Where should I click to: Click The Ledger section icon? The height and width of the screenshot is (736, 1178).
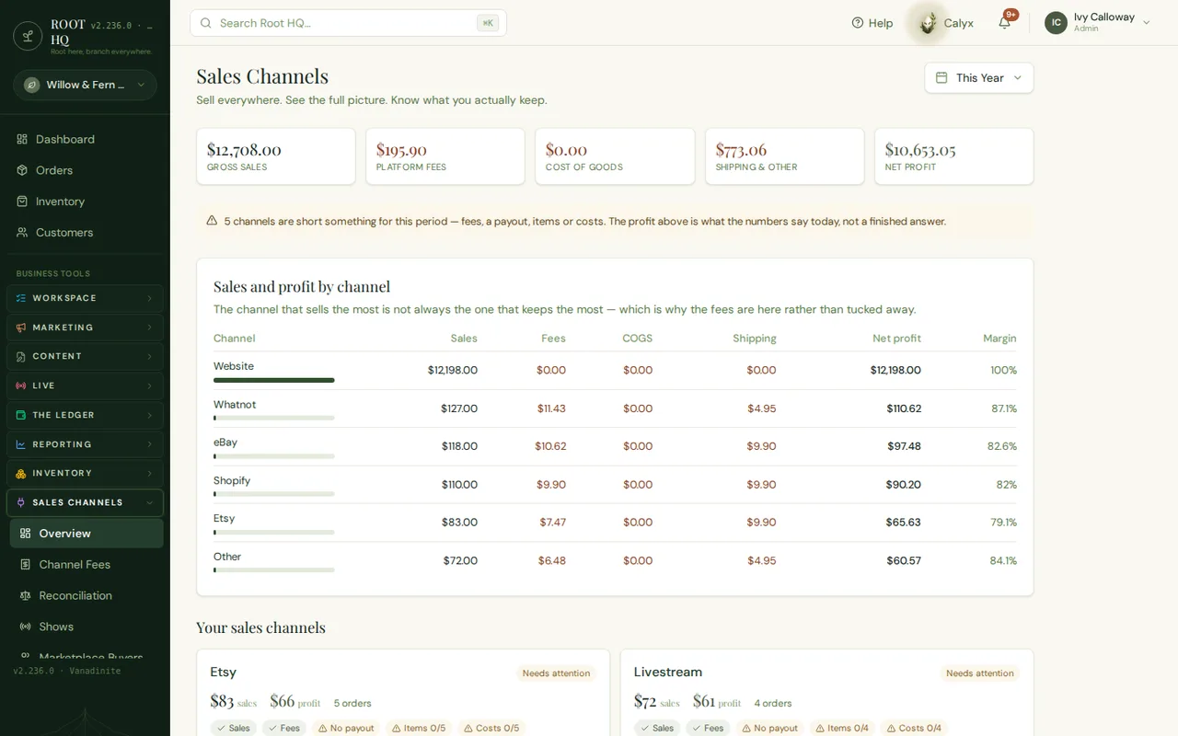click(x=21, y=415)
